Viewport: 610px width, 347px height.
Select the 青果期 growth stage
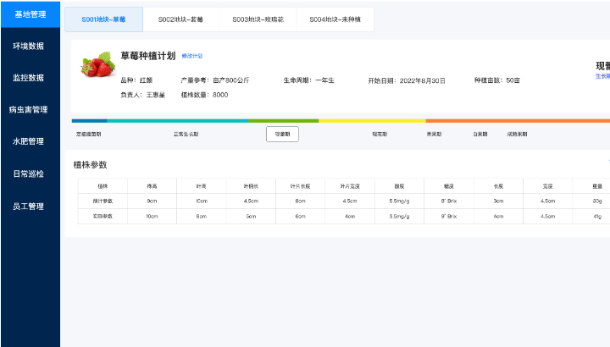[434, 134]
